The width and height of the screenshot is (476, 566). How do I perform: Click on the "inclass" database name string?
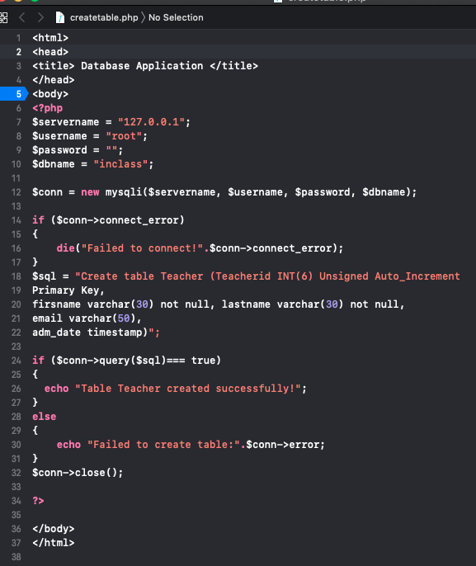120,164
